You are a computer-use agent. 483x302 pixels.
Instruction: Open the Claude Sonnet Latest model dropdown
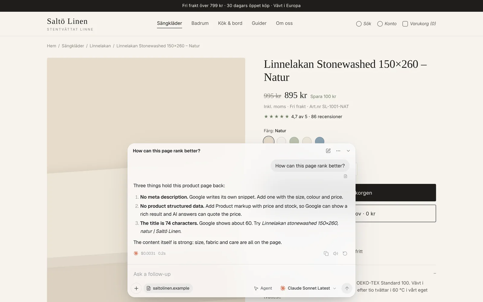click(x=308, y=288)
